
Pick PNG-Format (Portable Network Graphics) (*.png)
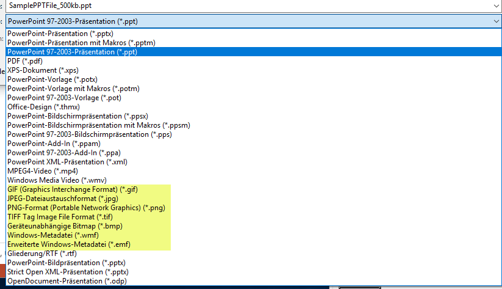[254, 208]
